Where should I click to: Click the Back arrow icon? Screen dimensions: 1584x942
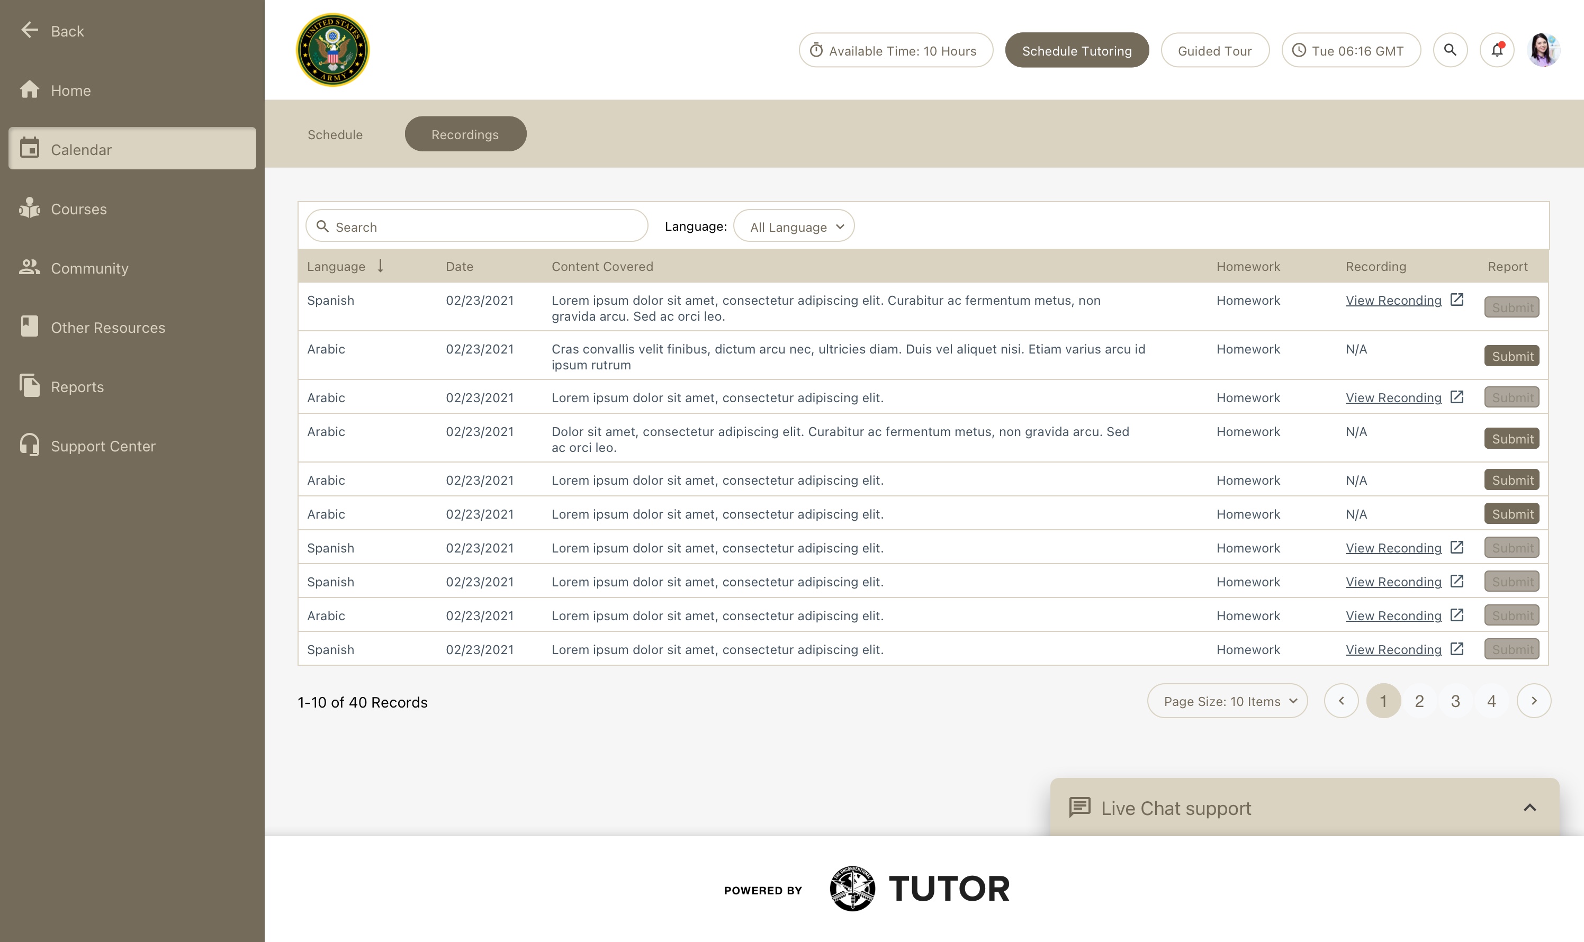tap(29, 31)
